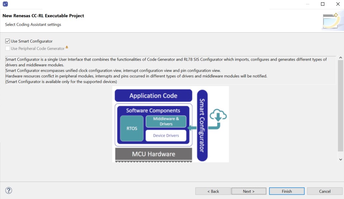344x199 pixels.
Task: Click the 'RTOS' block in diagram
Action: (x=132, y=128)
